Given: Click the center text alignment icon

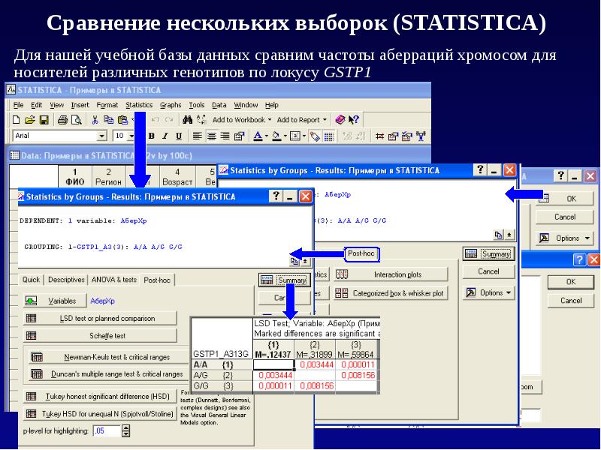Looking at the screenshot, I should [x=211, y=136].
